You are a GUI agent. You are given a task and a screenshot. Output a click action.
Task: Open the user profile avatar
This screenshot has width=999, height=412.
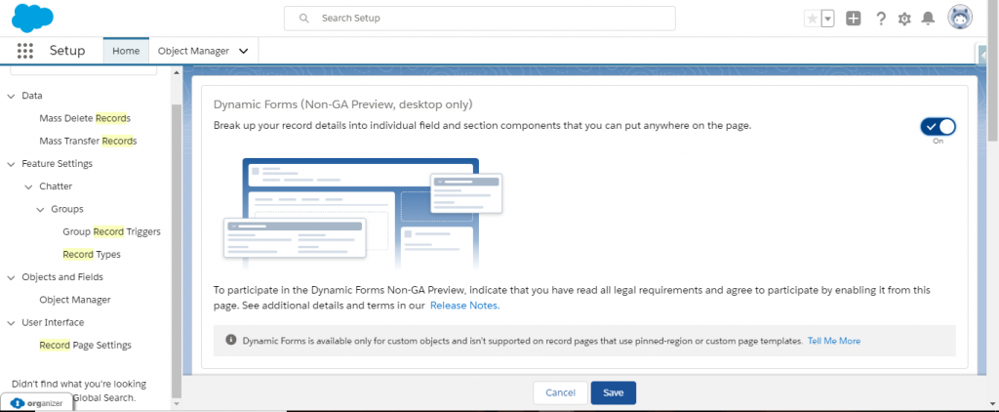[x=960, y=19]
